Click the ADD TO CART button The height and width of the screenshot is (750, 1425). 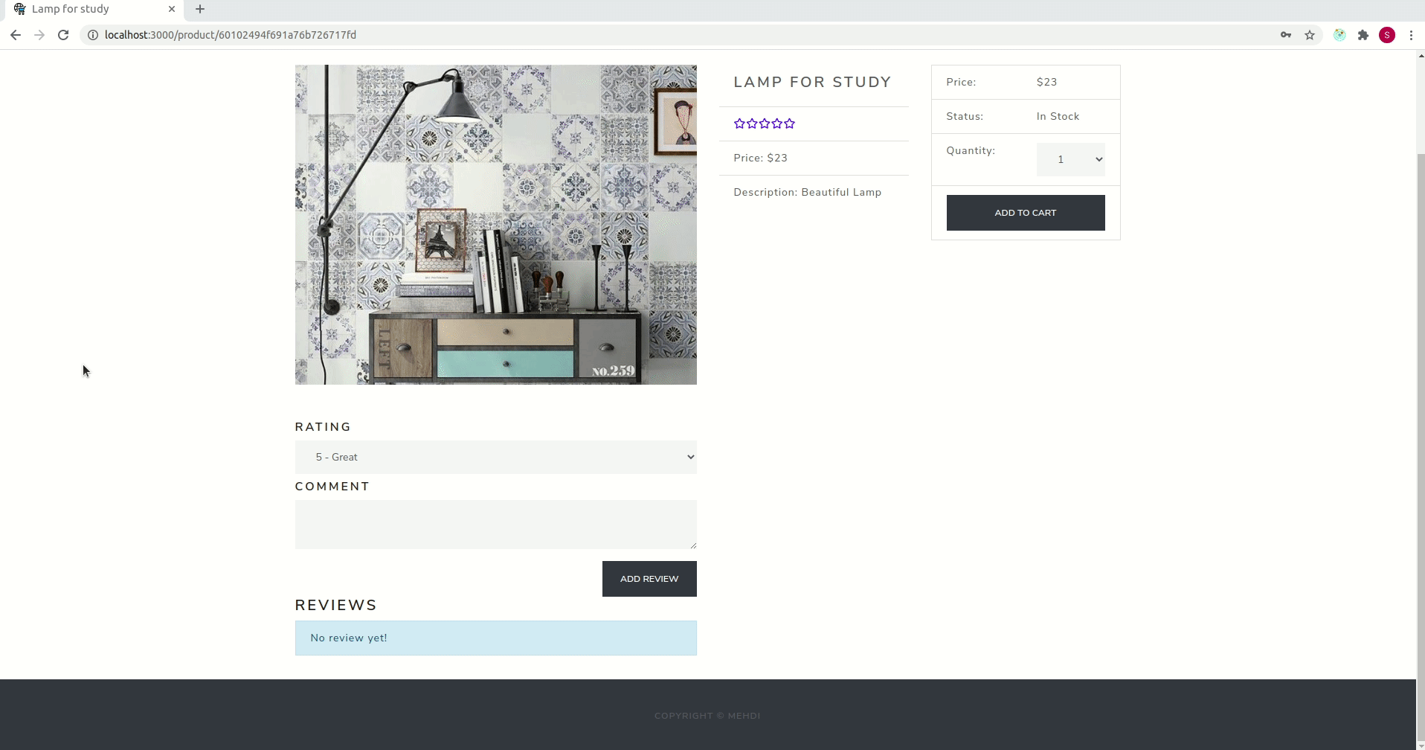point(1025,212)
